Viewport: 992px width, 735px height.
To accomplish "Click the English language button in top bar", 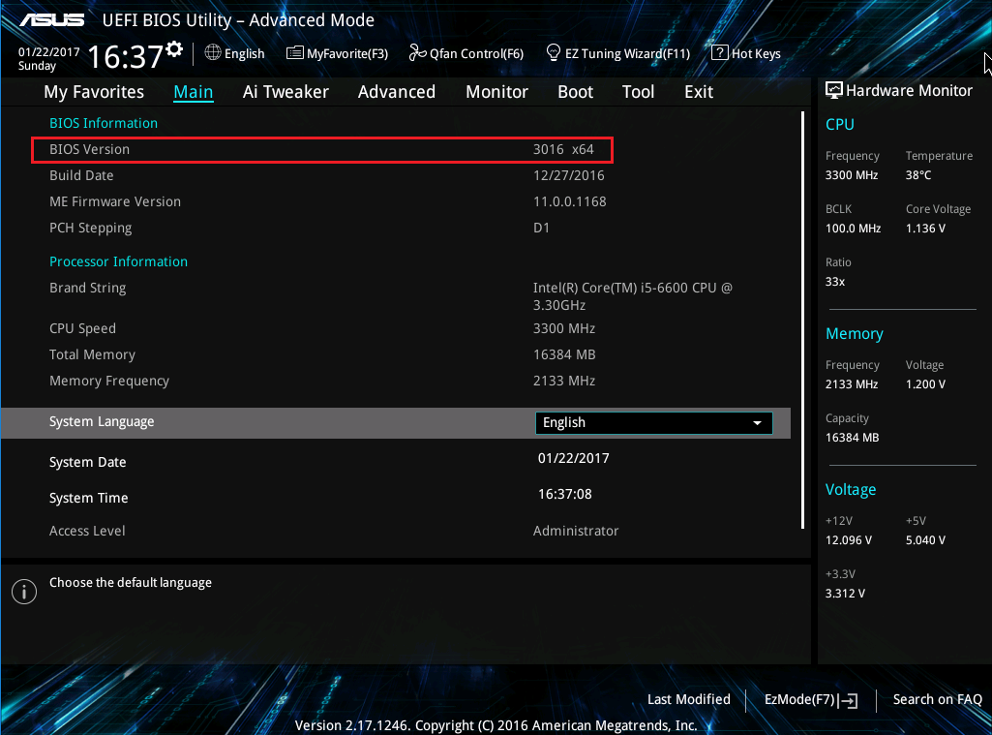I will [x=235, y=53].
